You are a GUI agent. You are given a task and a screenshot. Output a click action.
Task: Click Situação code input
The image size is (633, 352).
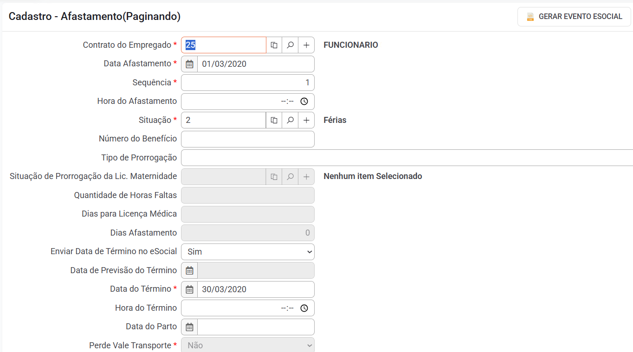(x=224, y=120)
